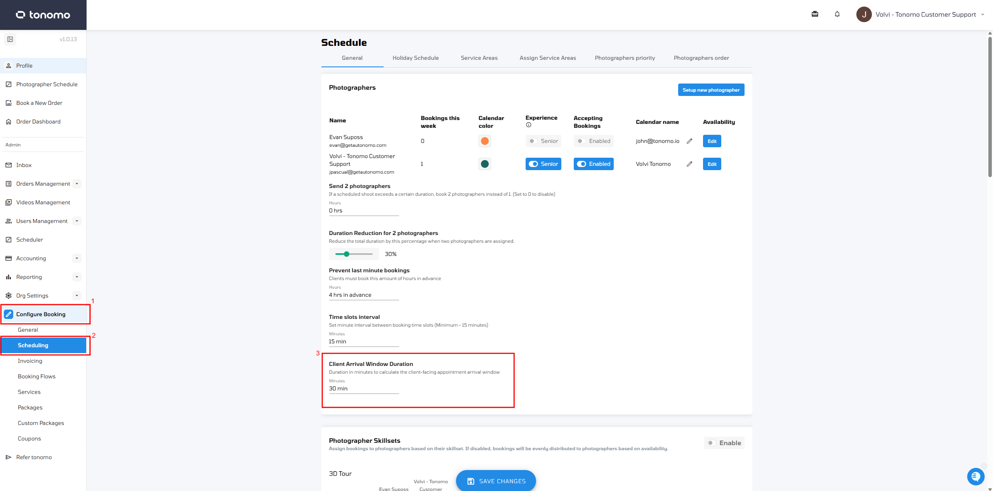
Task: Open user account dropdown chevron
Action: pos(983,14)
